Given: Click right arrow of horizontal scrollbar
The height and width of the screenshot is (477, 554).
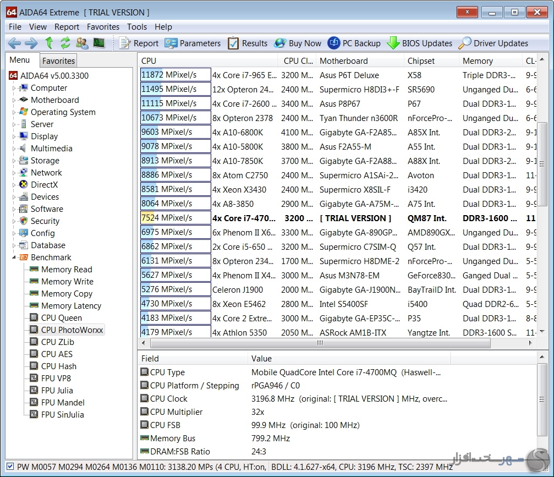Looking at the screenshot, I should (530, 343).
